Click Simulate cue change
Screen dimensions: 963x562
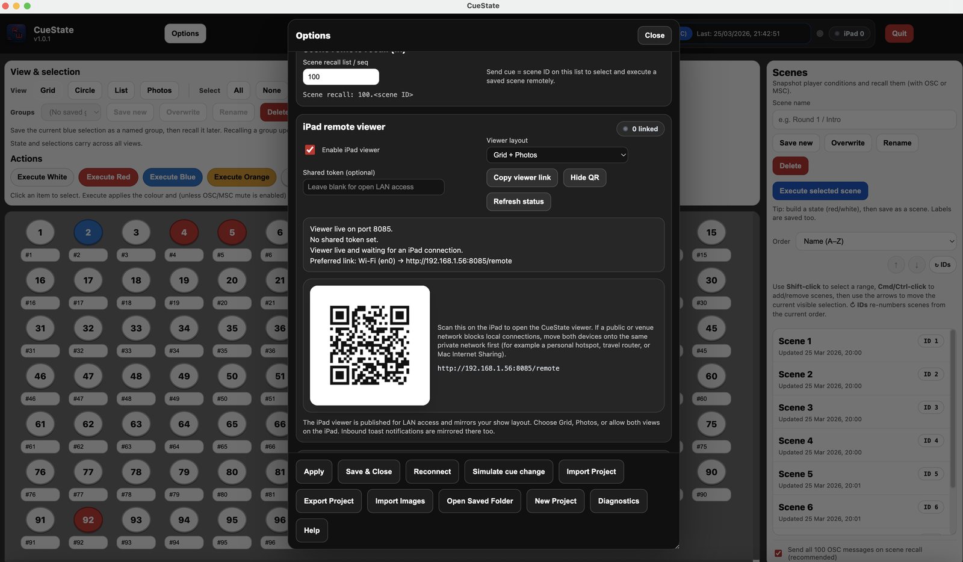click(x=509, y=472)
